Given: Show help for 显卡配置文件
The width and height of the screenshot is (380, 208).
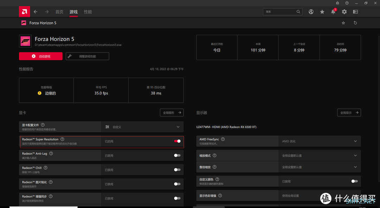Looking at the screenshot, I should (x=43, y=125).
